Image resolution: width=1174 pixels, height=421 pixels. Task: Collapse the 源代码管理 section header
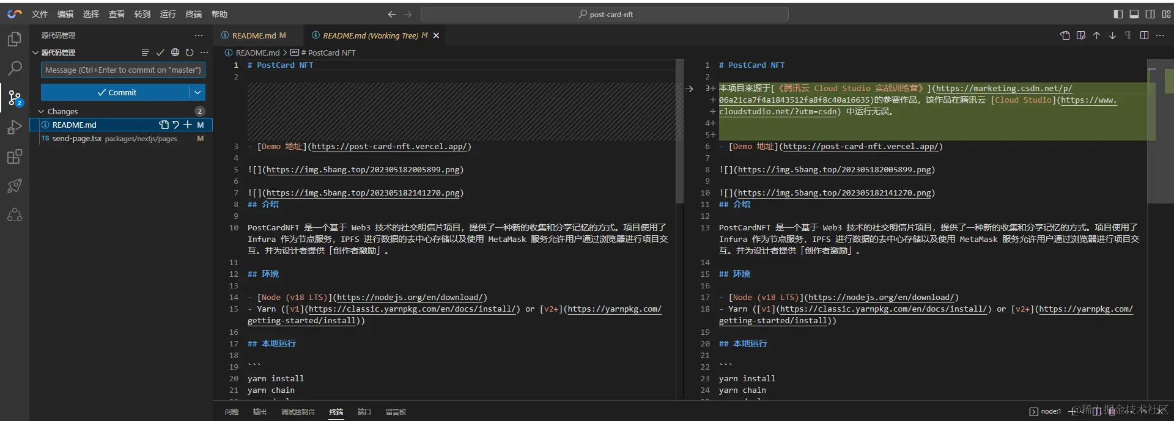click(x=35, y=53)
